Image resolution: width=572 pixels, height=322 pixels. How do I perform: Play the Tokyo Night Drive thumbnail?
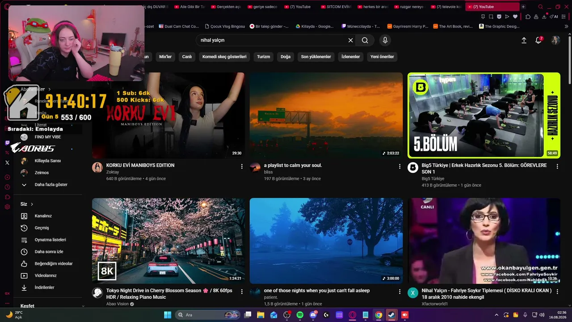click(x=168, y=241)
